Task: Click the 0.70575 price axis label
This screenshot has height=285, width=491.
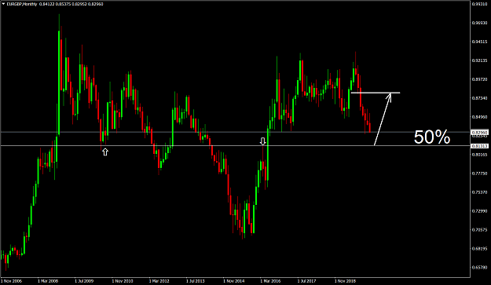Action: tap(480, 230)
